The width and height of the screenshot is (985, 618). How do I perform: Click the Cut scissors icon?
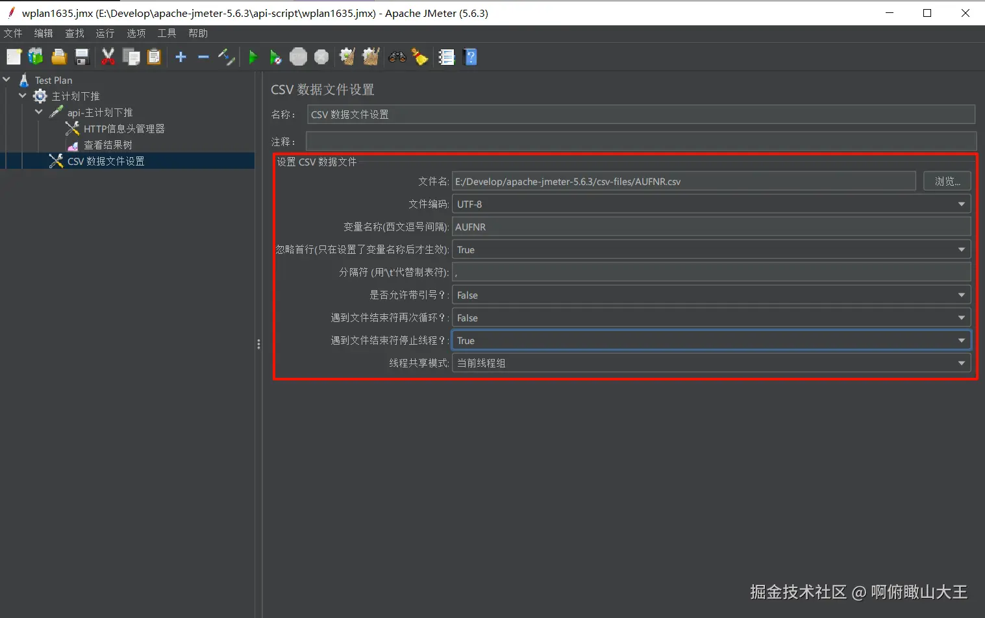pos(108,57)
